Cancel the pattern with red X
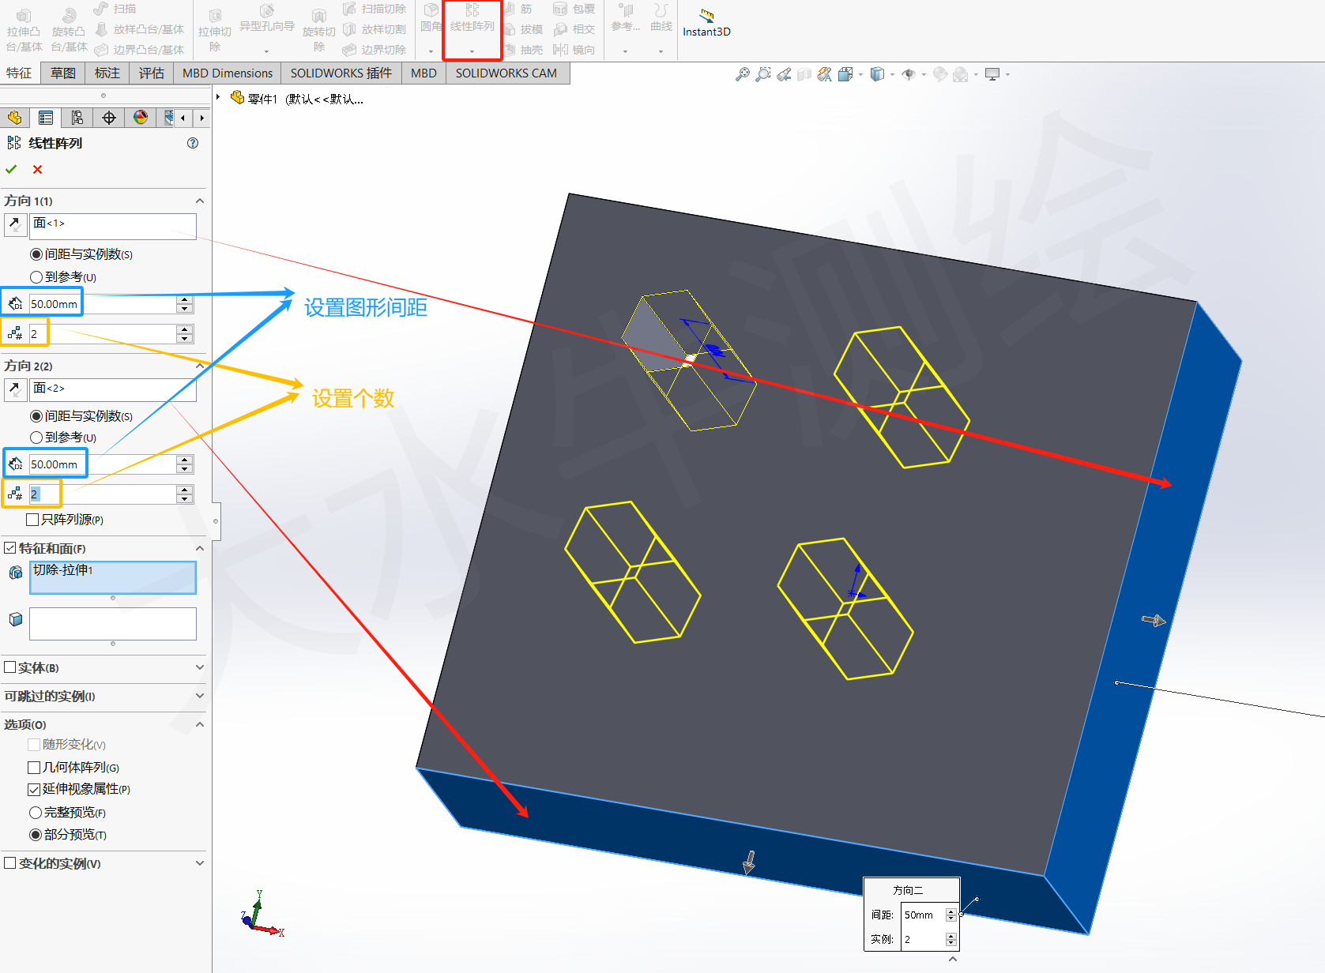This screenshot has height=973, width=1325. point(36,169)
